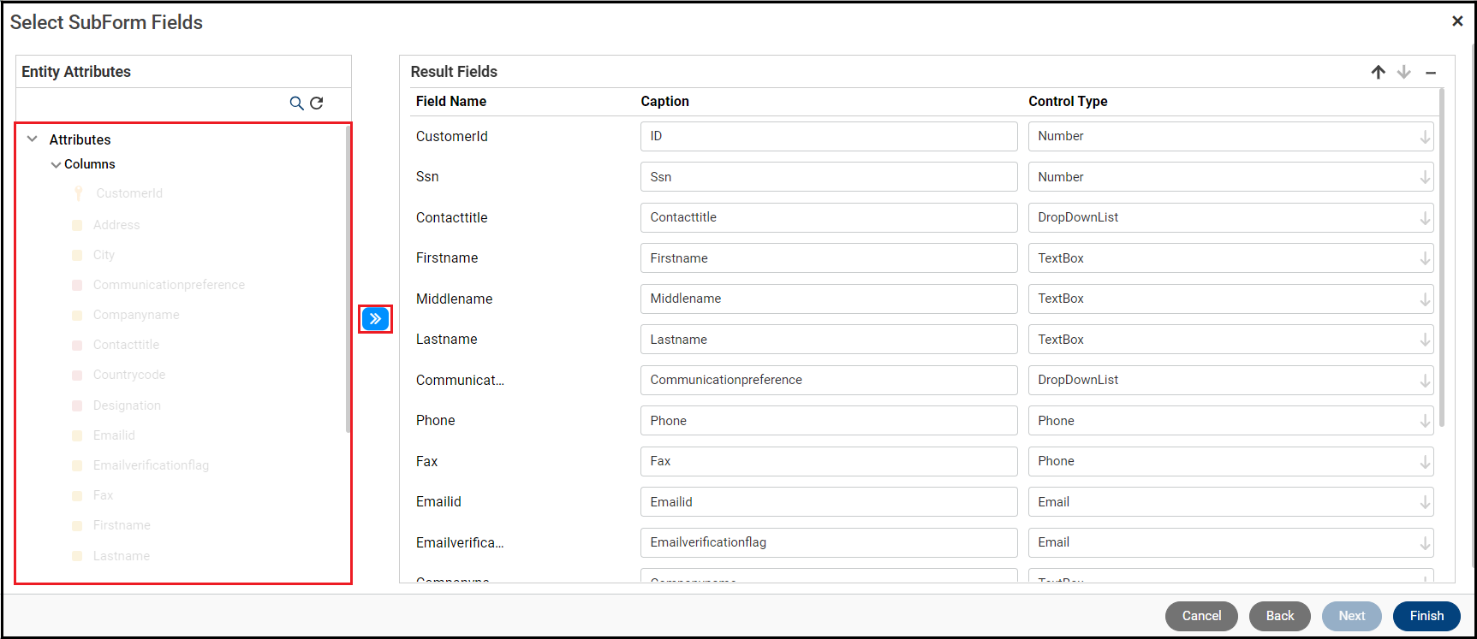Screen dimensions: 1477x639
Task: Move selected result field up
Action: coord(1378,73)
